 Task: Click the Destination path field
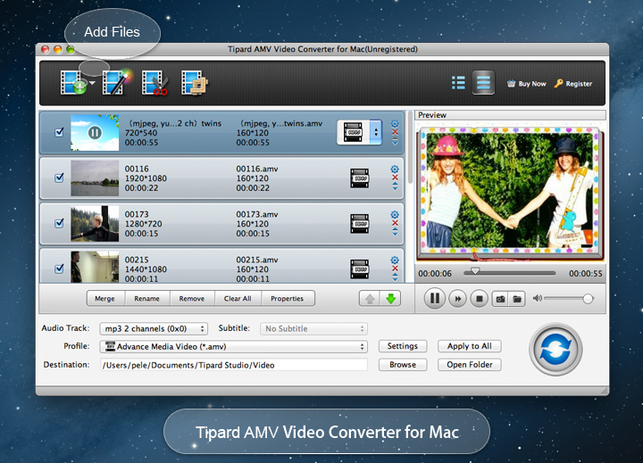point(233,365)
